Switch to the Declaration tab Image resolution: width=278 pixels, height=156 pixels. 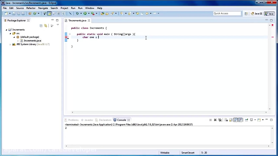pyautogui.click(x=103, y=120)
